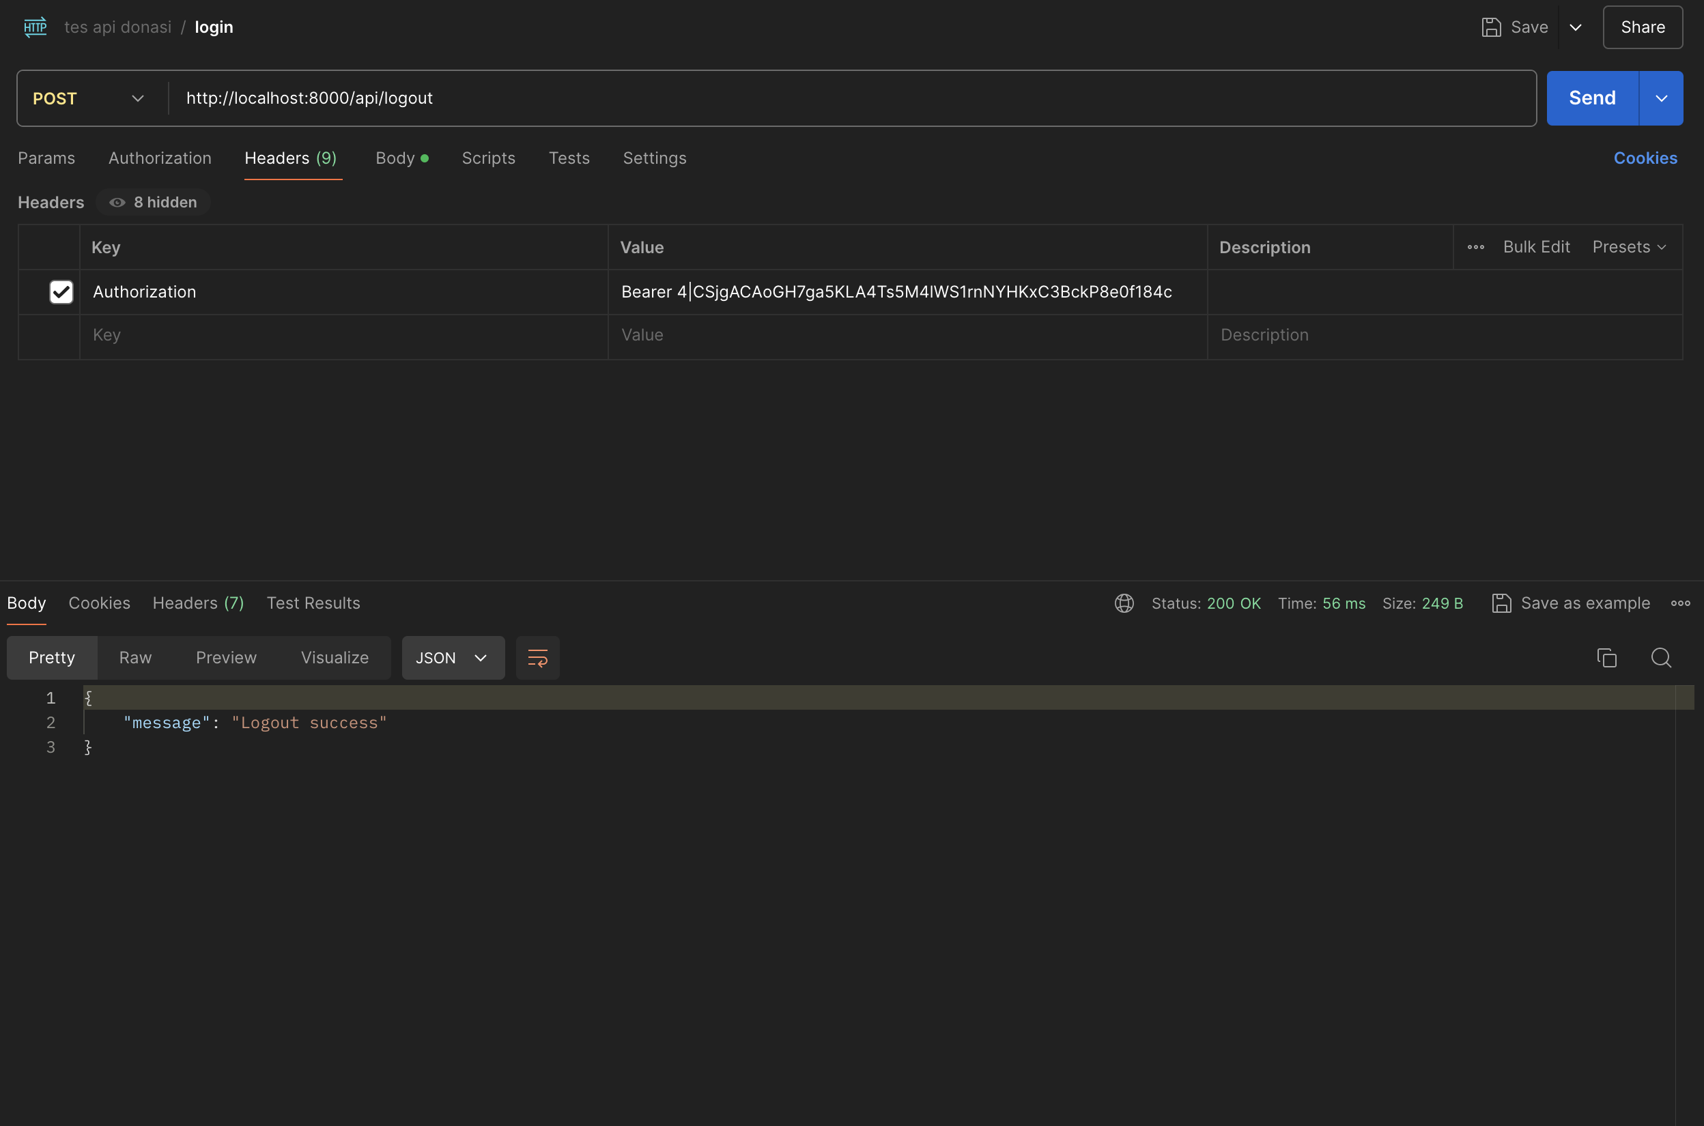Click the "Logout success" string
Viewport: 1704px width, 1126px height.
click(309, 723)
